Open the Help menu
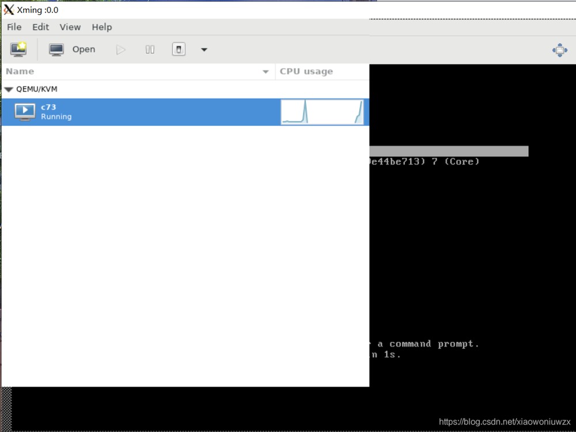Screen dimensions: 576x432 [102, 27]
